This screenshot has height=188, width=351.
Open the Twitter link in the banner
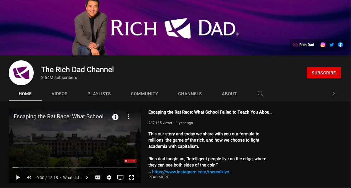pyautogui.click(x=332, y=45)
